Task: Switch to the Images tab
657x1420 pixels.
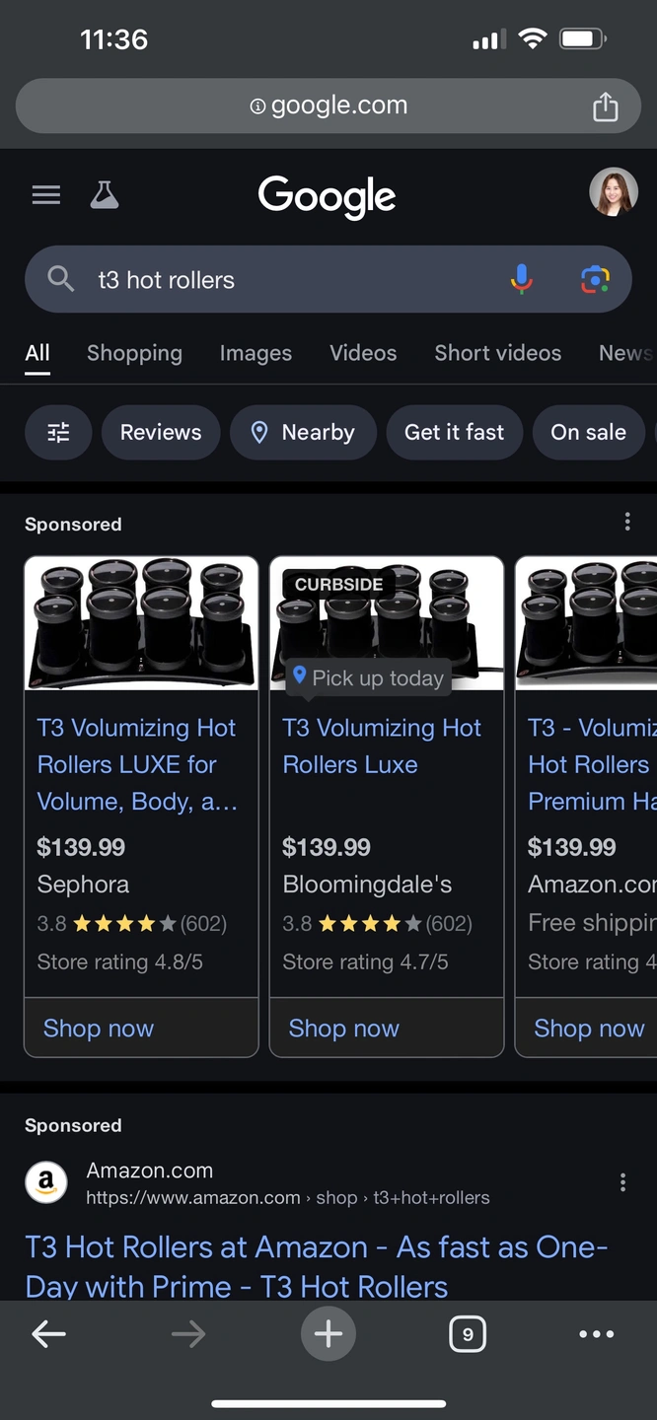Action: pos(255,353)
